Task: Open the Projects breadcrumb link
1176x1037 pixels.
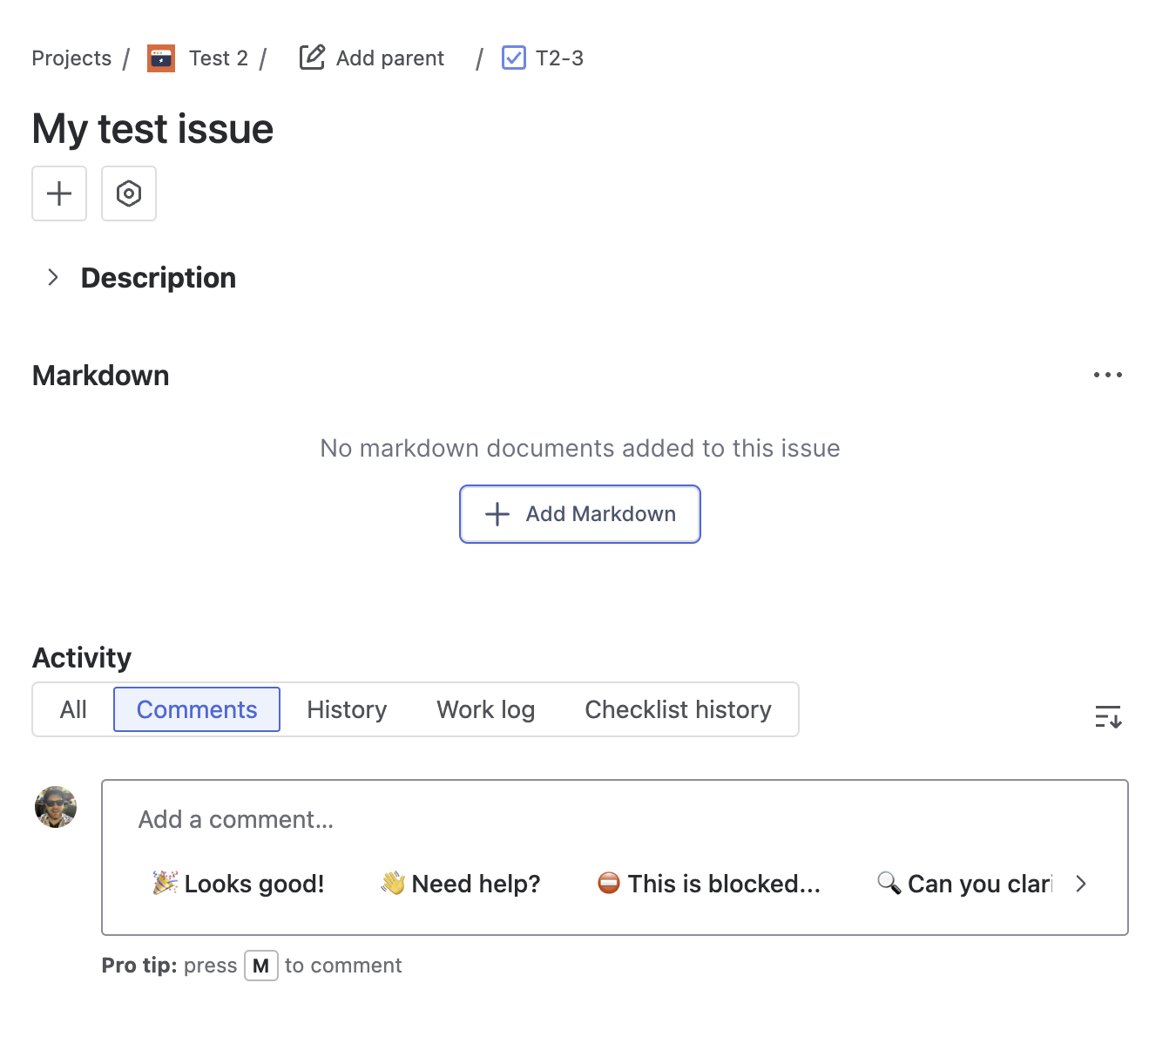Action: (x=71, y=58)
